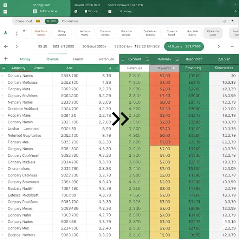Switch to the Revenus tab
Screen dimensions: 239x239
pyautogui.click(x=52, y=59)
